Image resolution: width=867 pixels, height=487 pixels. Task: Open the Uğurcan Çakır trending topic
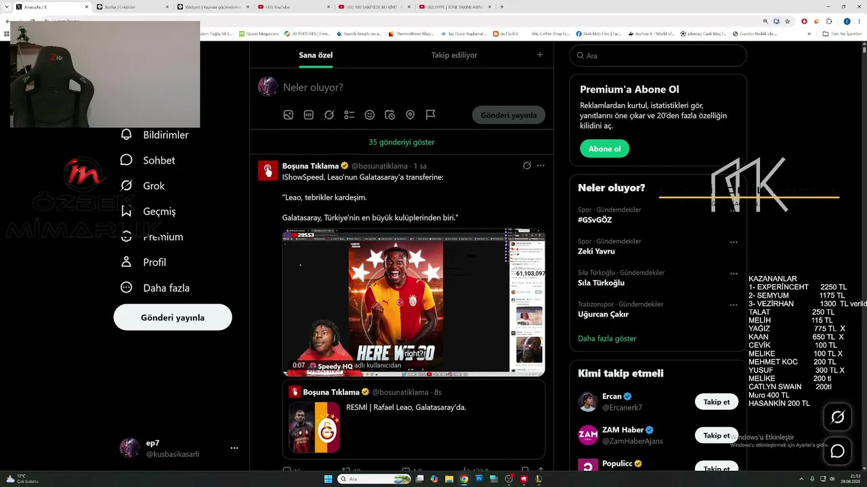[x=603, y=314]
